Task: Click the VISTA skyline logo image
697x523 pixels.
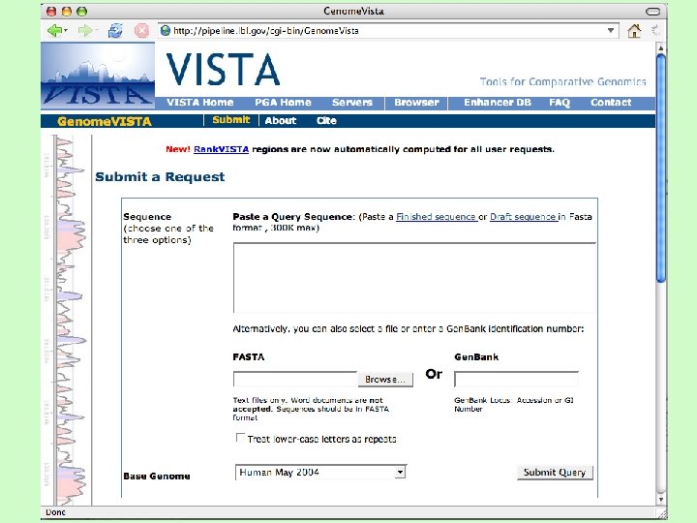Action: pyautogui.click(x=98, y=76)
